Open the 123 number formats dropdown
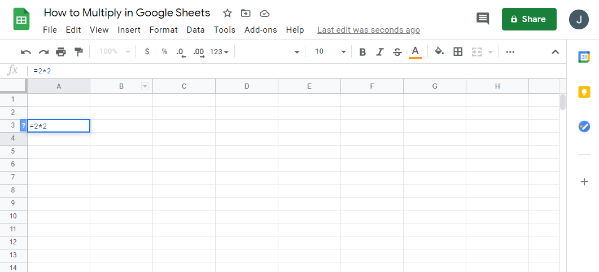The height and width of the screenshot is (272, 599). (219, 52)
